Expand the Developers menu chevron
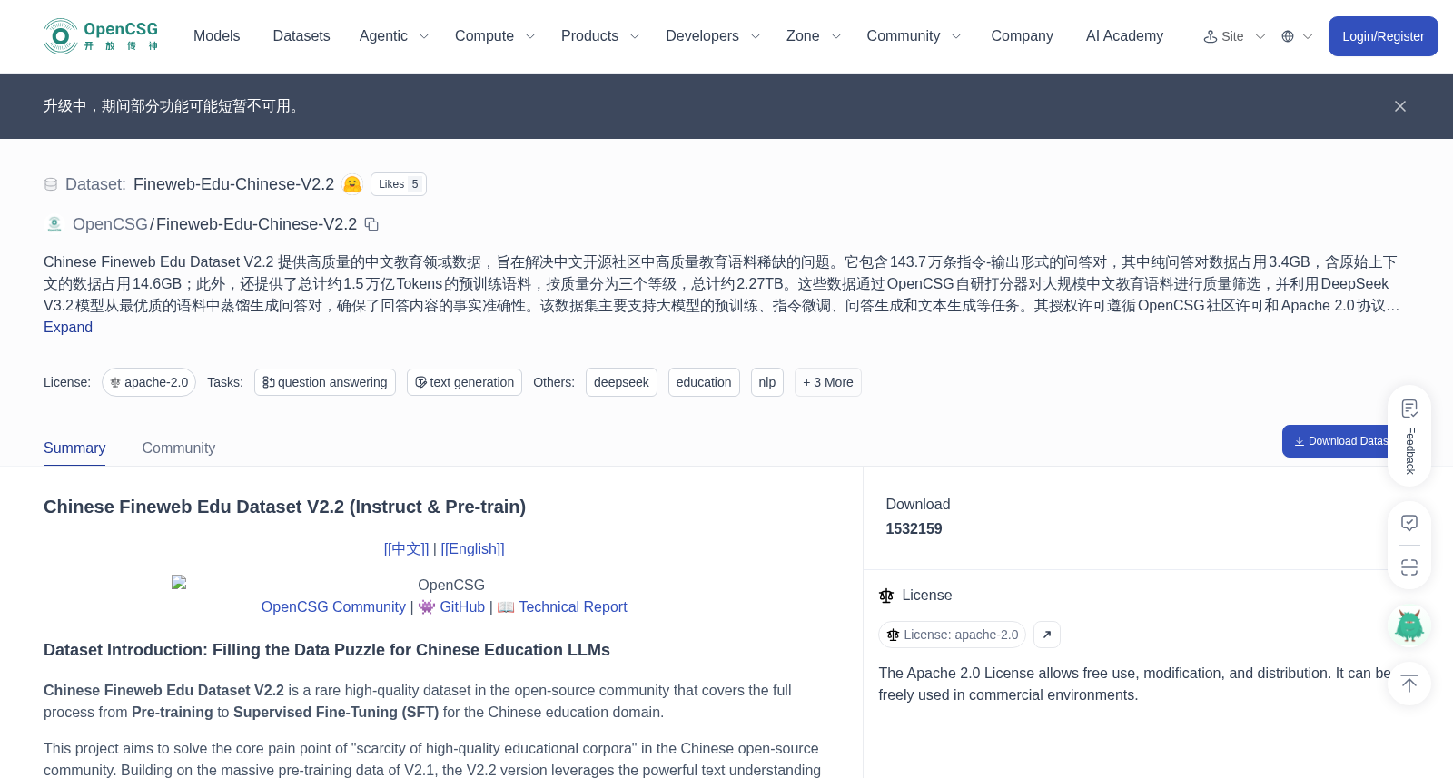The image size is (1453, 778). coord(755,36)
